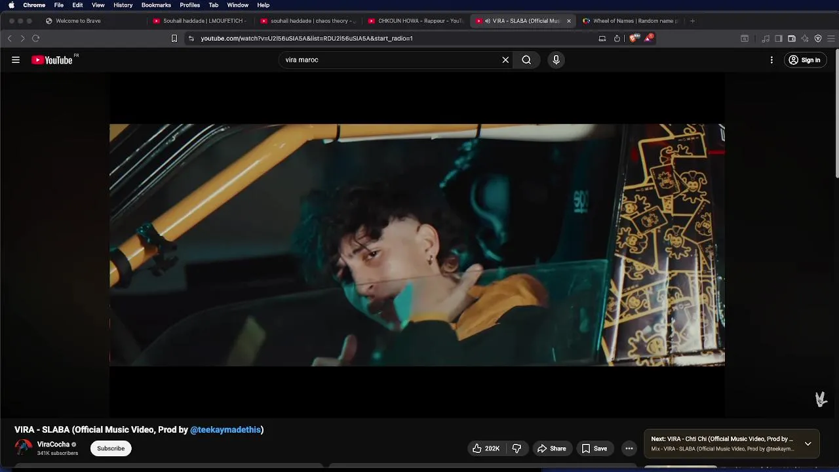Switch to souhail haddade chaos theory tab

(308, 21)
